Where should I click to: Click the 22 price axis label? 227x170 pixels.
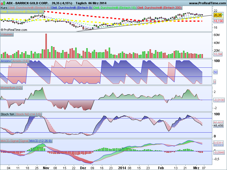215,11
